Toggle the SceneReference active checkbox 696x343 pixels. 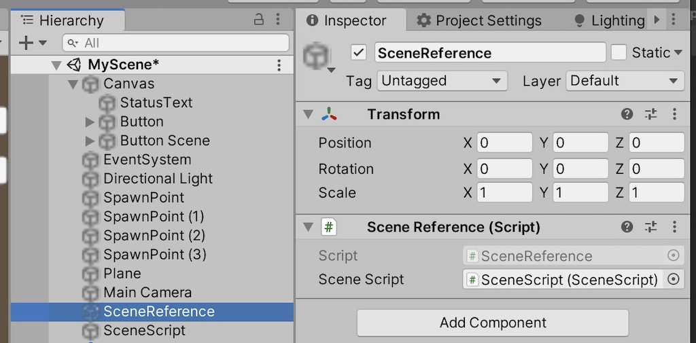point(359,52)
